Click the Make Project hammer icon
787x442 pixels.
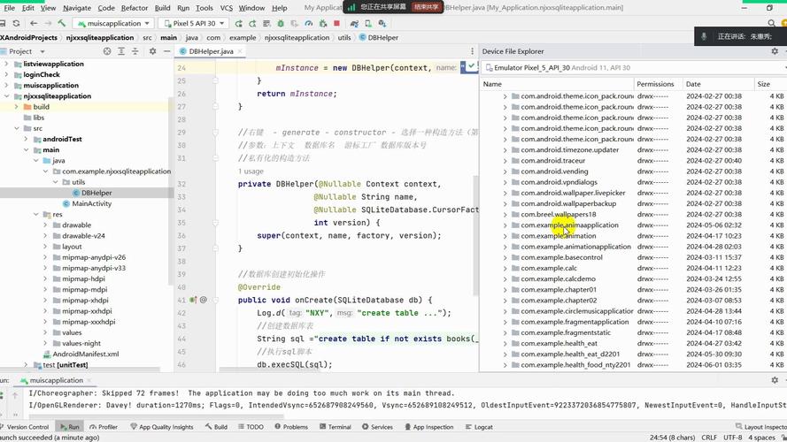tap(62, 23)
